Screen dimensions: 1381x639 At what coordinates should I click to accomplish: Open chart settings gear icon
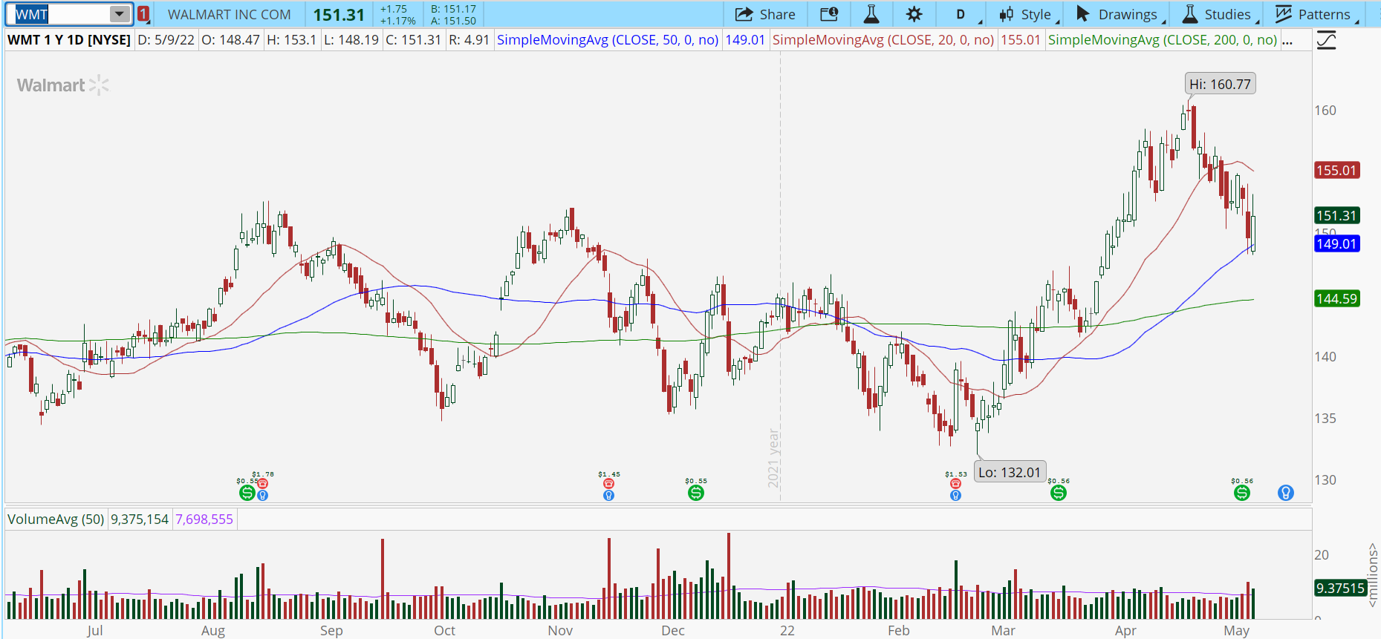pyautogui.click(x=914, y=14)
